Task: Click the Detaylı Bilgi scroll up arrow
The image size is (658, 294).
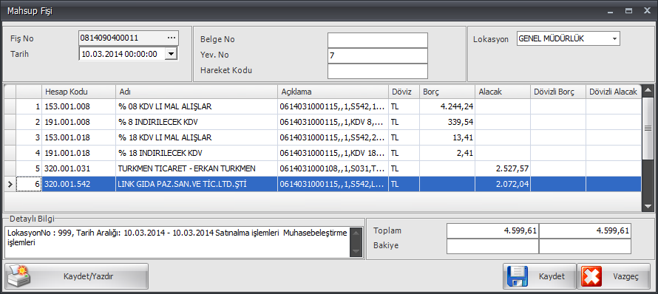Action: [356, 233]
